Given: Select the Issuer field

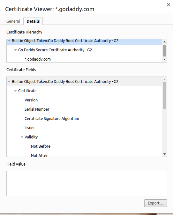Looking at the screenshot, I should point(30,128).
